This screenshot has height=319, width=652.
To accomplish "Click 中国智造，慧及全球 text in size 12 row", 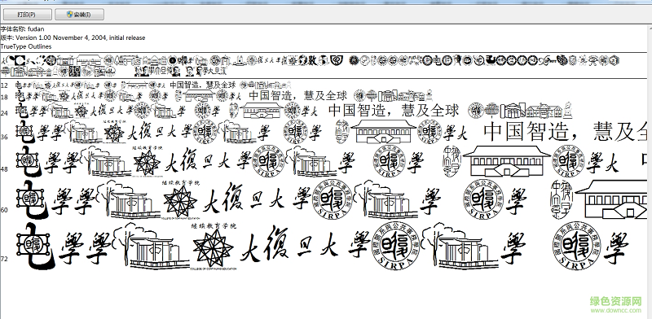I will (202, 85).
